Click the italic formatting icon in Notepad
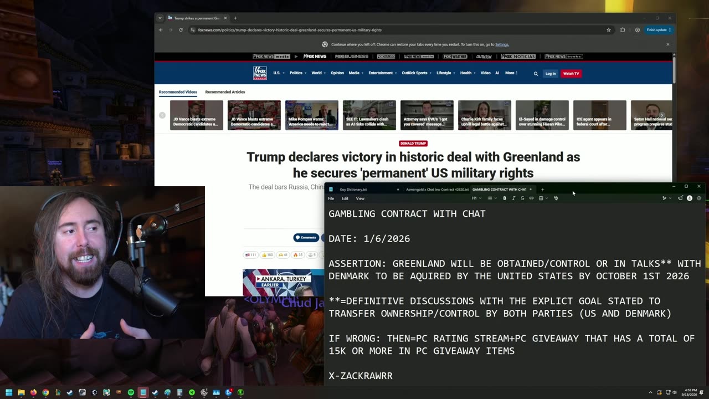Image resolution: width=709 pixels, height=399 pixels. [x=513, y=198]
